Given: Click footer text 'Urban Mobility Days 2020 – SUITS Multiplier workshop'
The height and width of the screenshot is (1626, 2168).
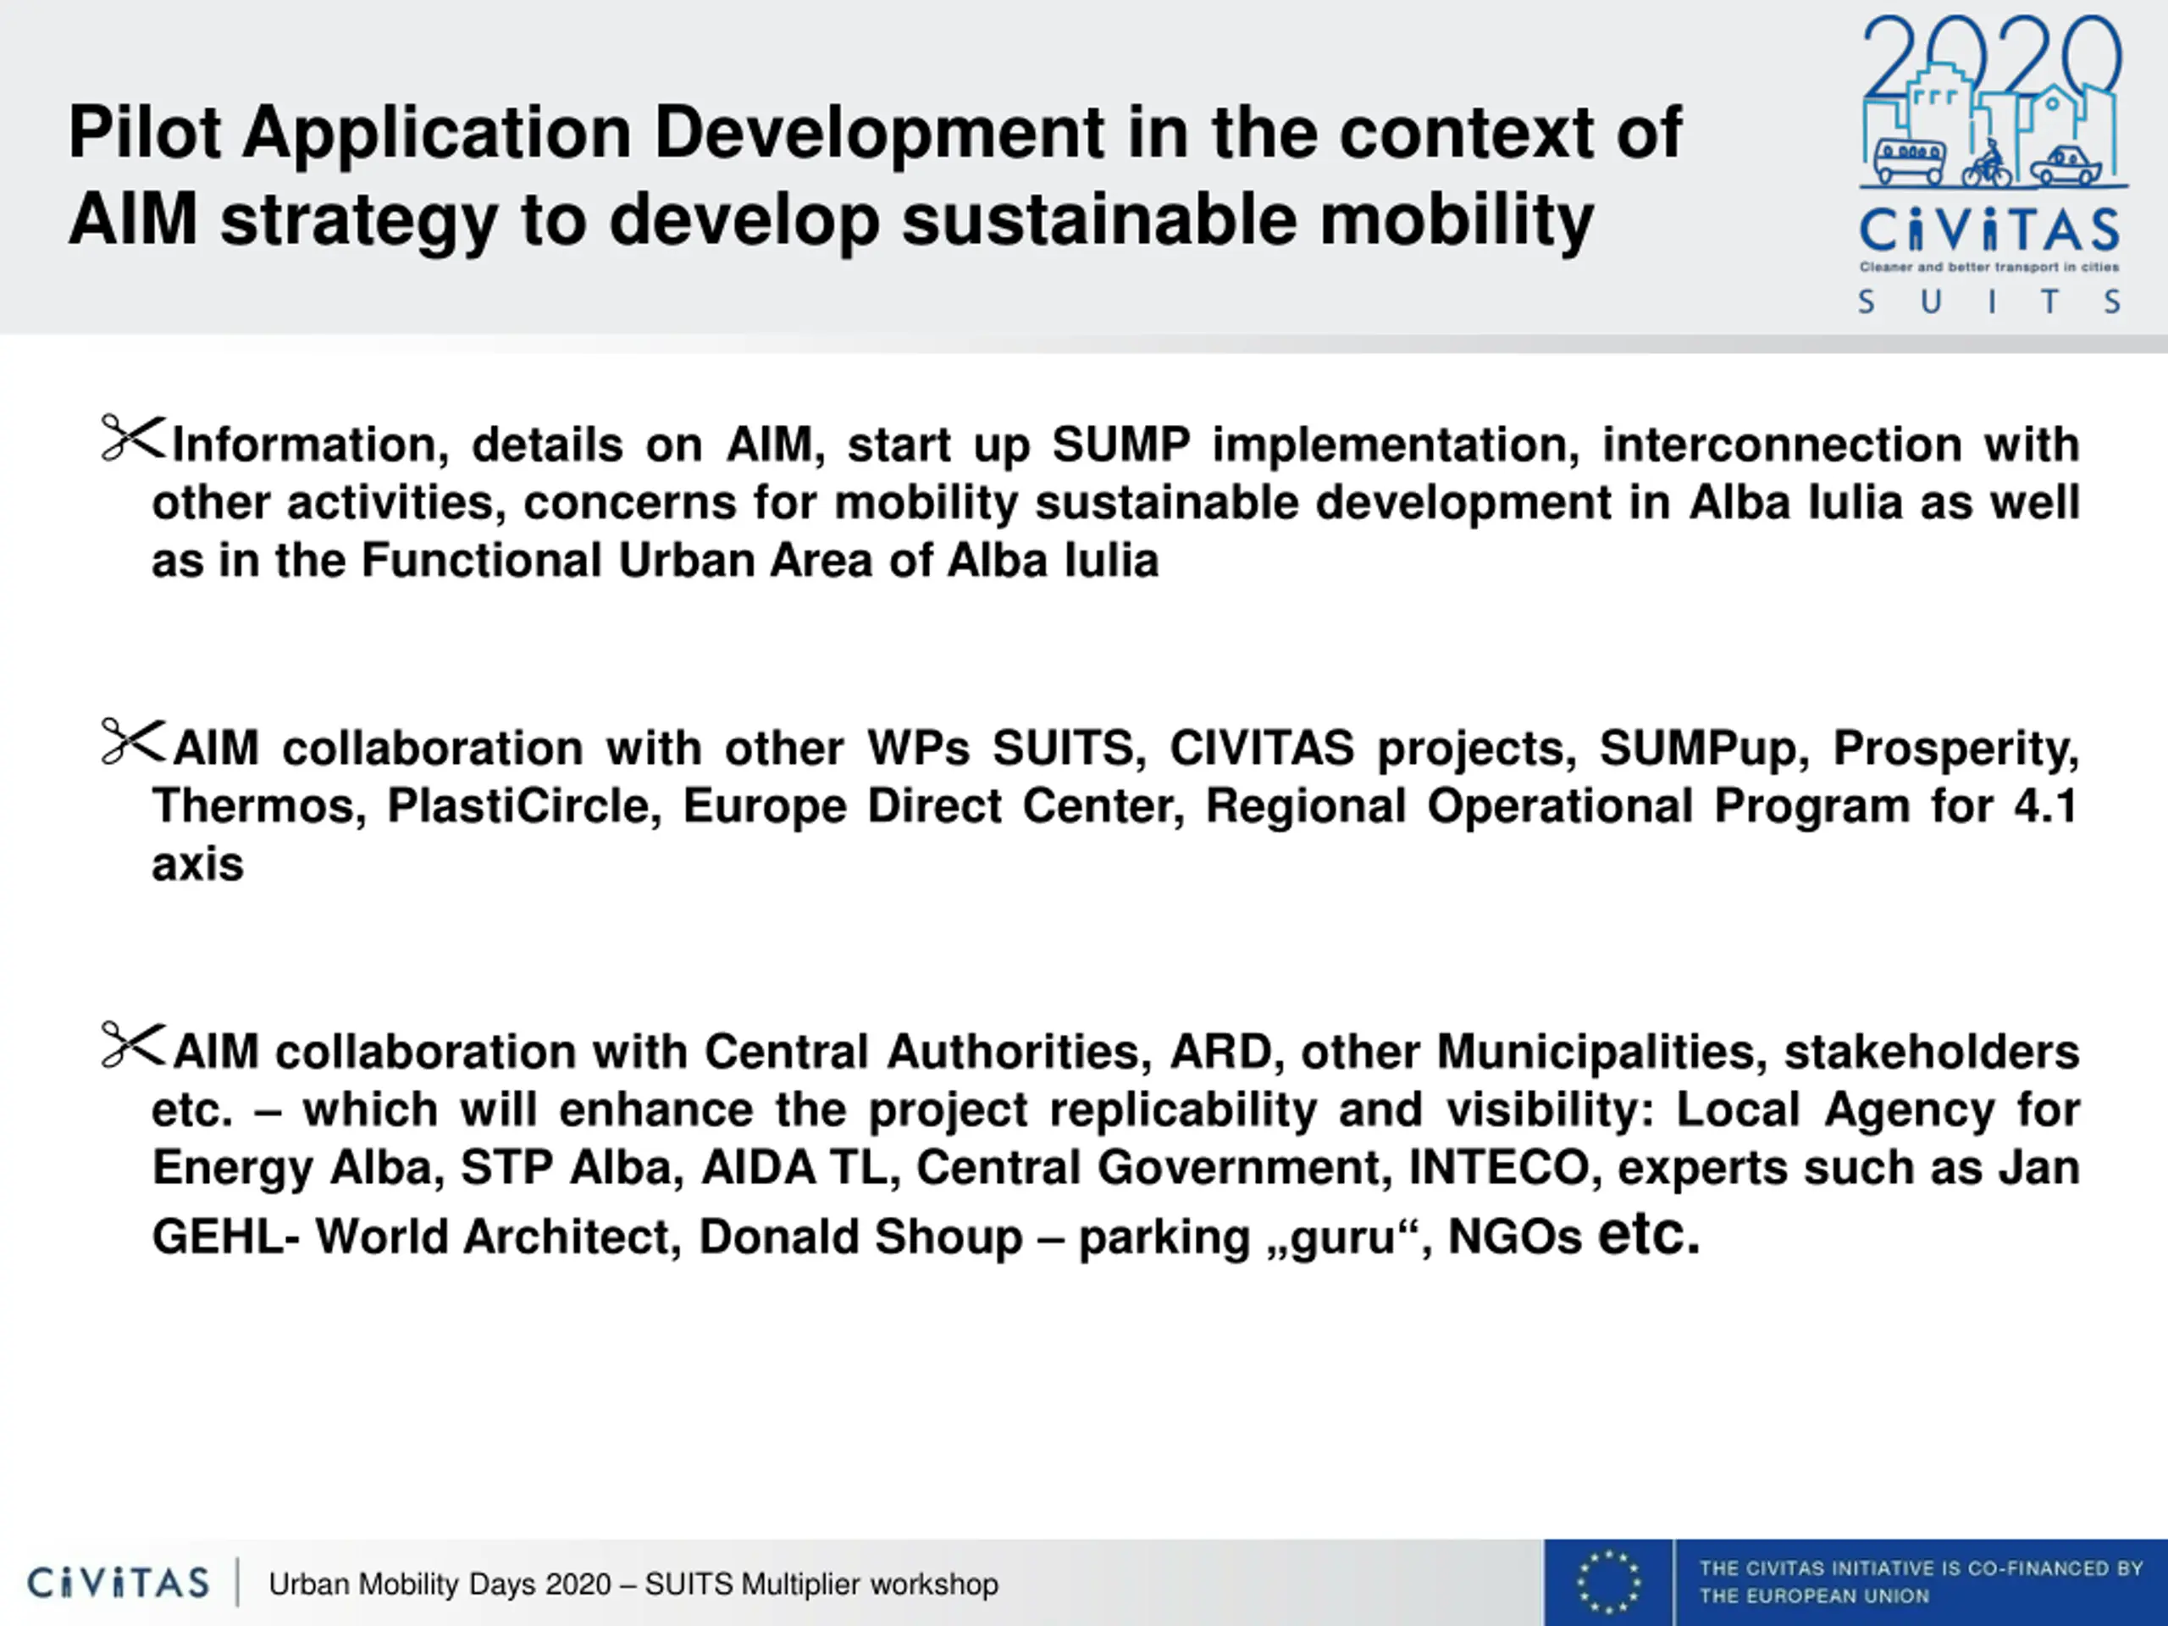Looking at the screenshot, I should (x=633, y=1584).
